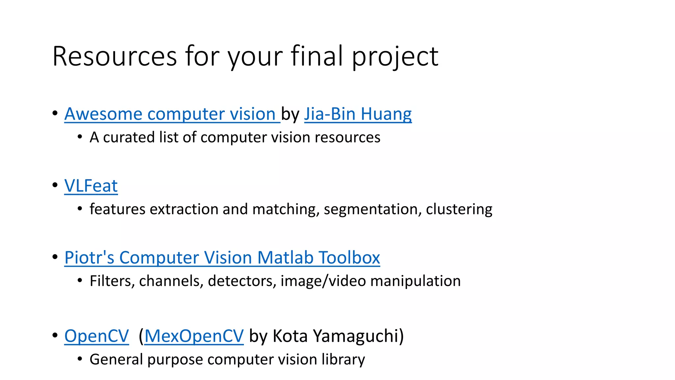Click the word 'clustering' in the sub-bullet
The width and height of the screenshot is (675, 380).
[x=459, y=209]
